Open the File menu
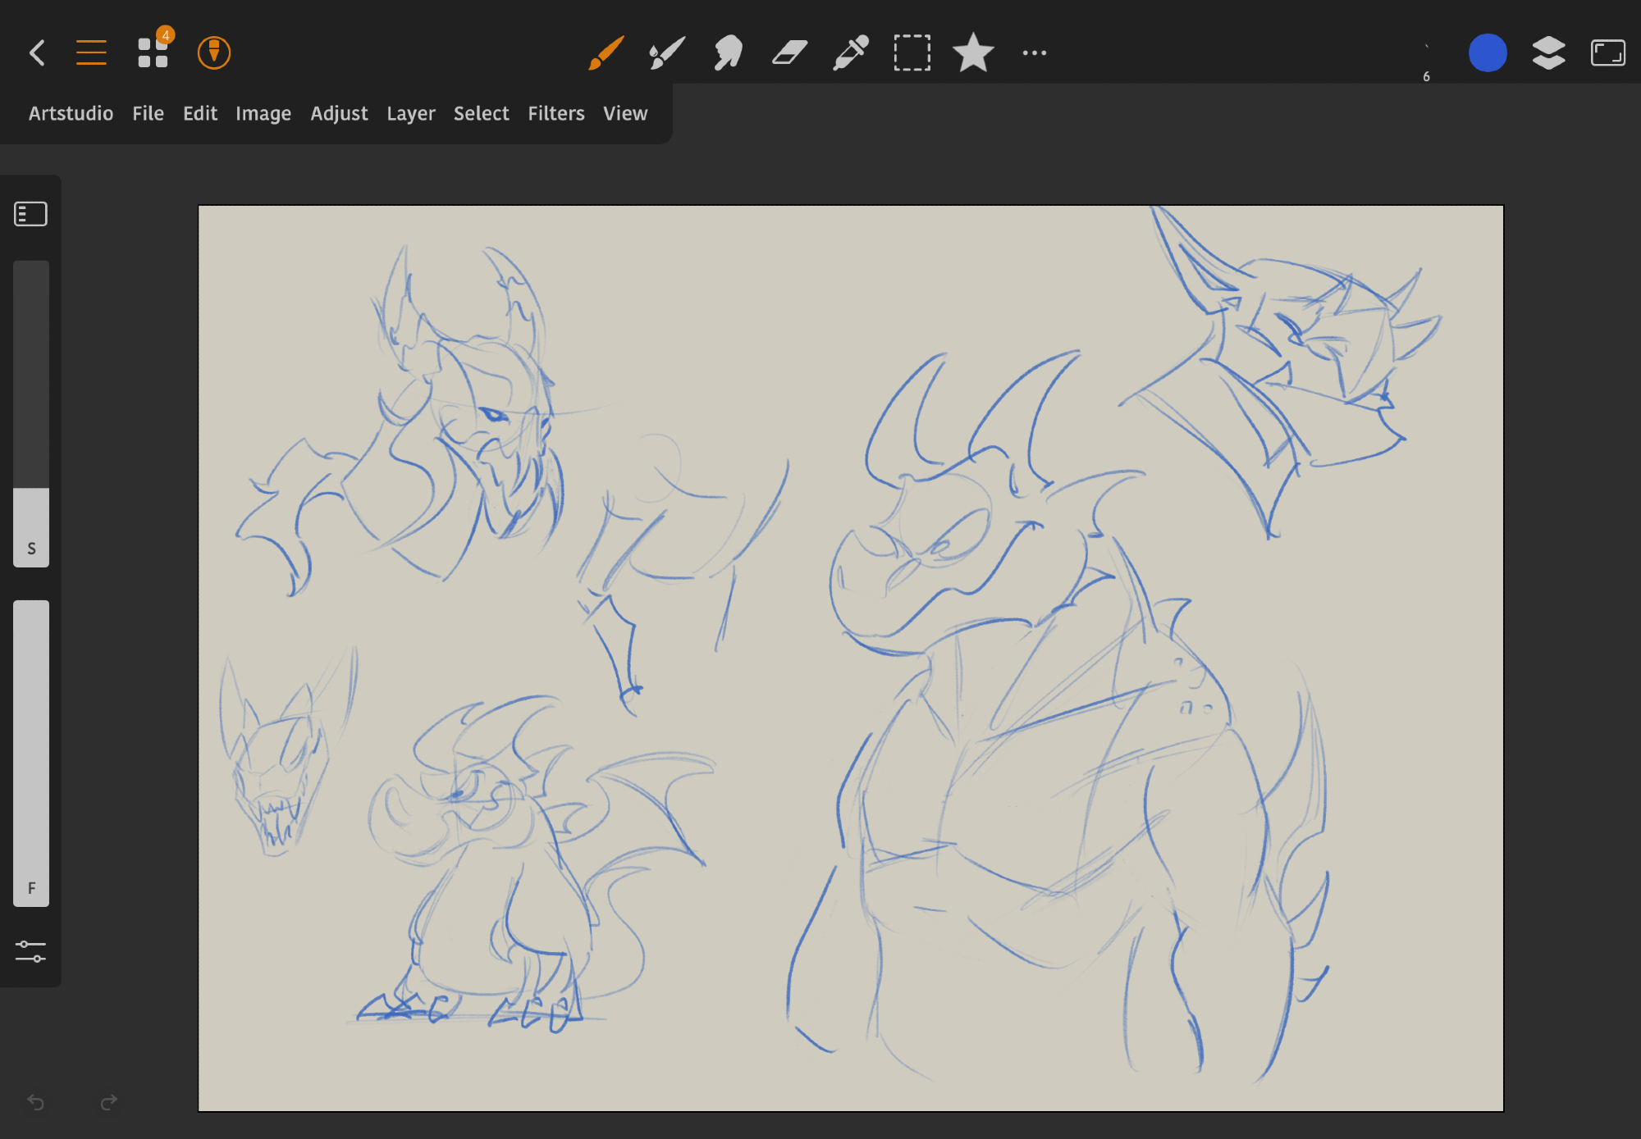The width and height of the screenshot is (1641, 1139). 148,113
